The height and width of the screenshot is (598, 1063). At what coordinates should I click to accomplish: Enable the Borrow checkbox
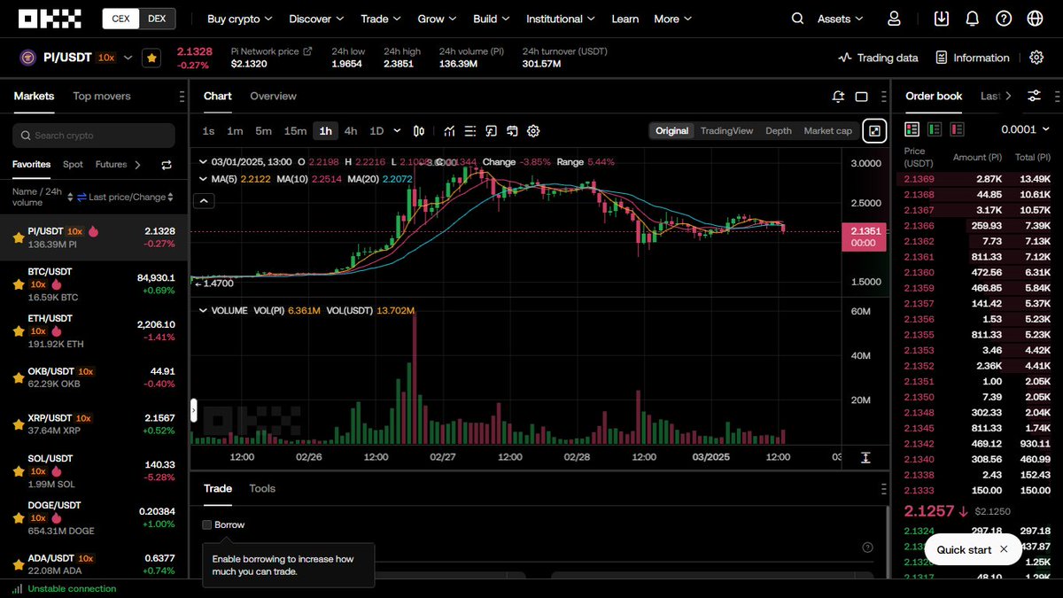point(207,524)
